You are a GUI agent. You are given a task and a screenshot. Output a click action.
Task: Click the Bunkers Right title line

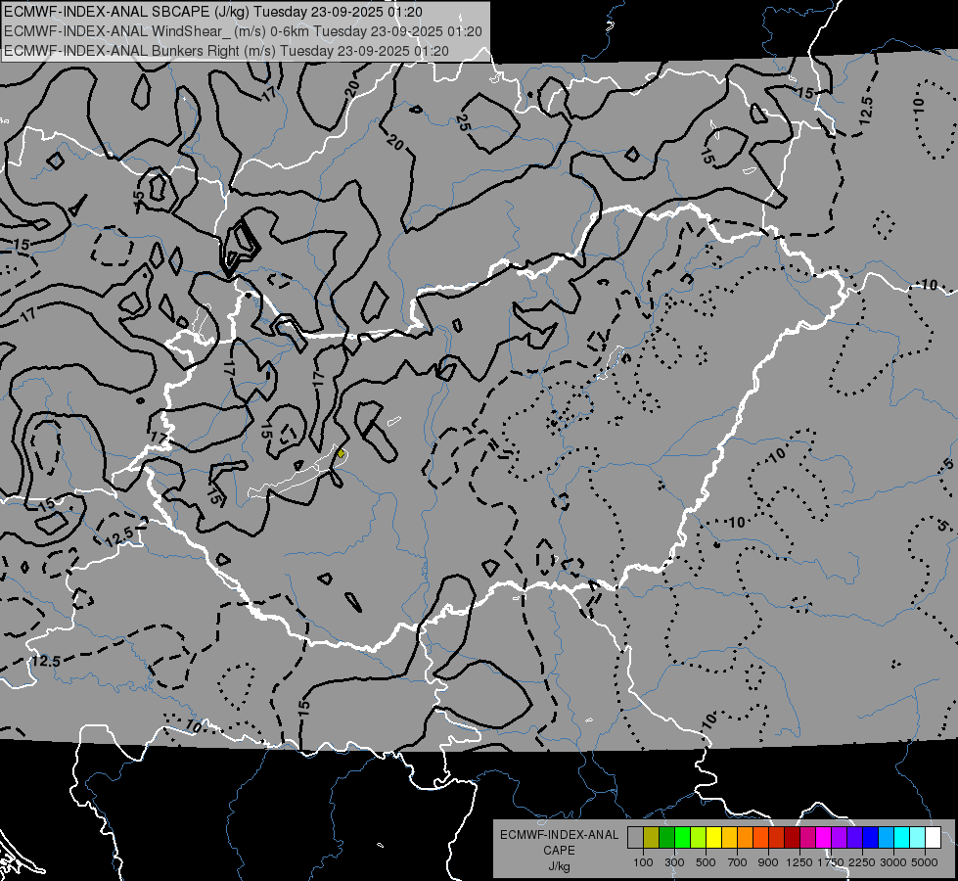pyautogui.click(x=226, y=51)
